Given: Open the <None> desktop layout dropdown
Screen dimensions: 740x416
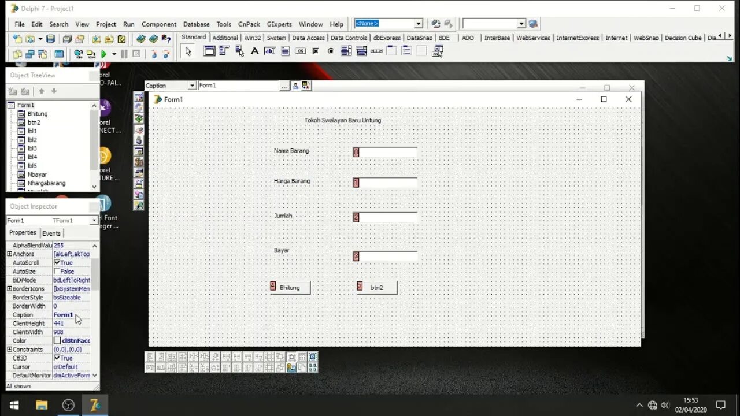Looking at the screenshot, I should tap(418, 24).
